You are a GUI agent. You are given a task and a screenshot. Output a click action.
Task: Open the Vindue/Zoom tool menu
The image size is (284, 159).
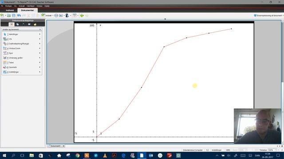click(x=22, y=48)
